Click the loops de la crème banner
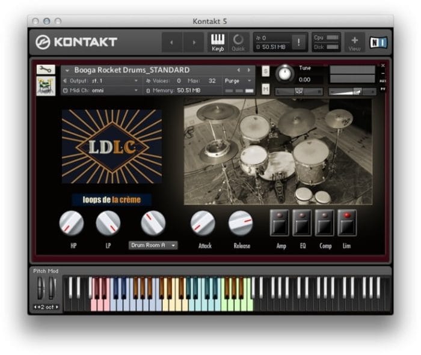The image size is (421, 355). click(112, 199)
